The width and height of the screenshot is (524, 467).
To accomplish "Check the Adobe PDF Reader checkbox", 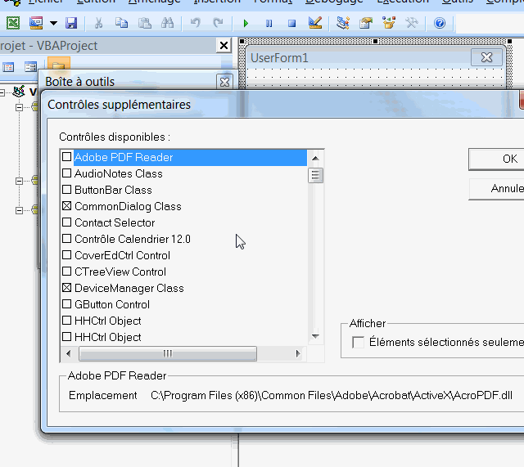I will (x=67, y=156).
